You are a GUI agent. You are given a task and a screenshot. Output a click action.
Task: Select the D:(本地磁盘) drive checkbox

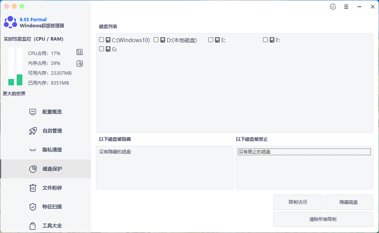tap(156, 39)
